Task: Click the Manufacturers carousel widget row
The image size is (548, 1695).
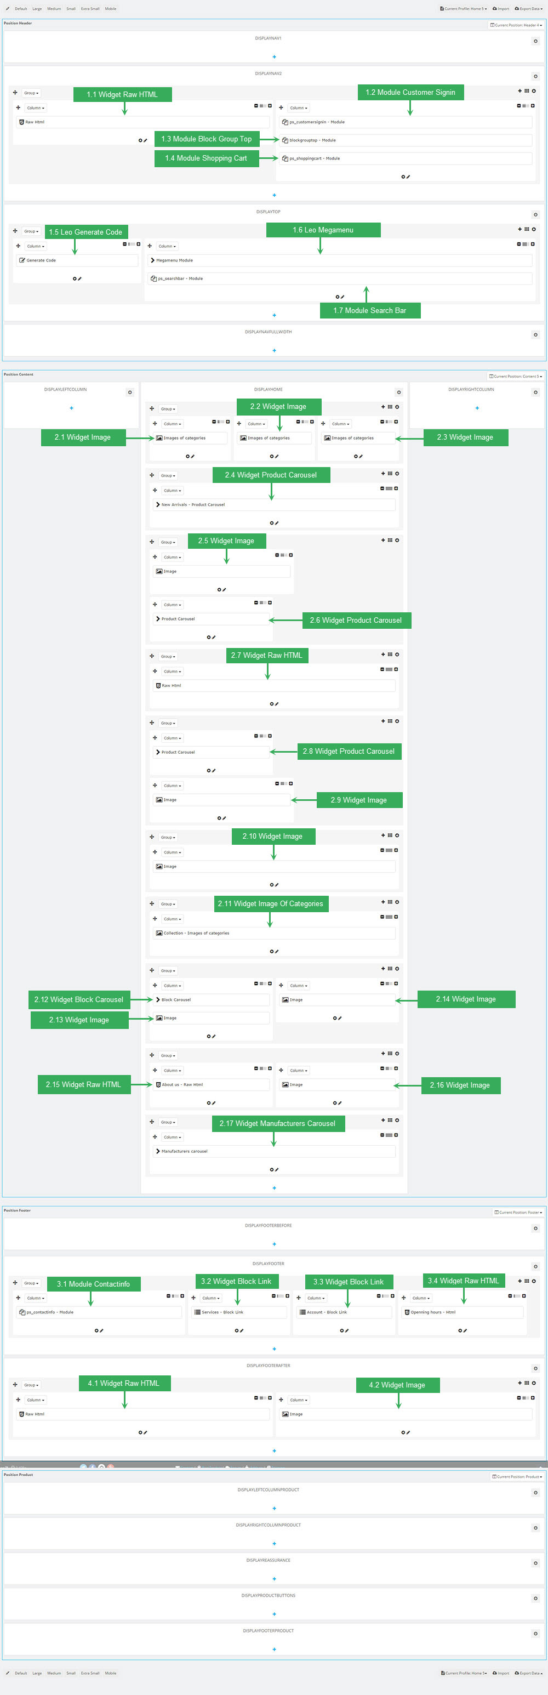Action: (275, 1151)
